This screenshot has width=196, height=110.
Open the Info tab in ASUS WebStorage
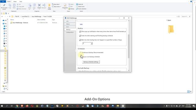tap(70, 21)
